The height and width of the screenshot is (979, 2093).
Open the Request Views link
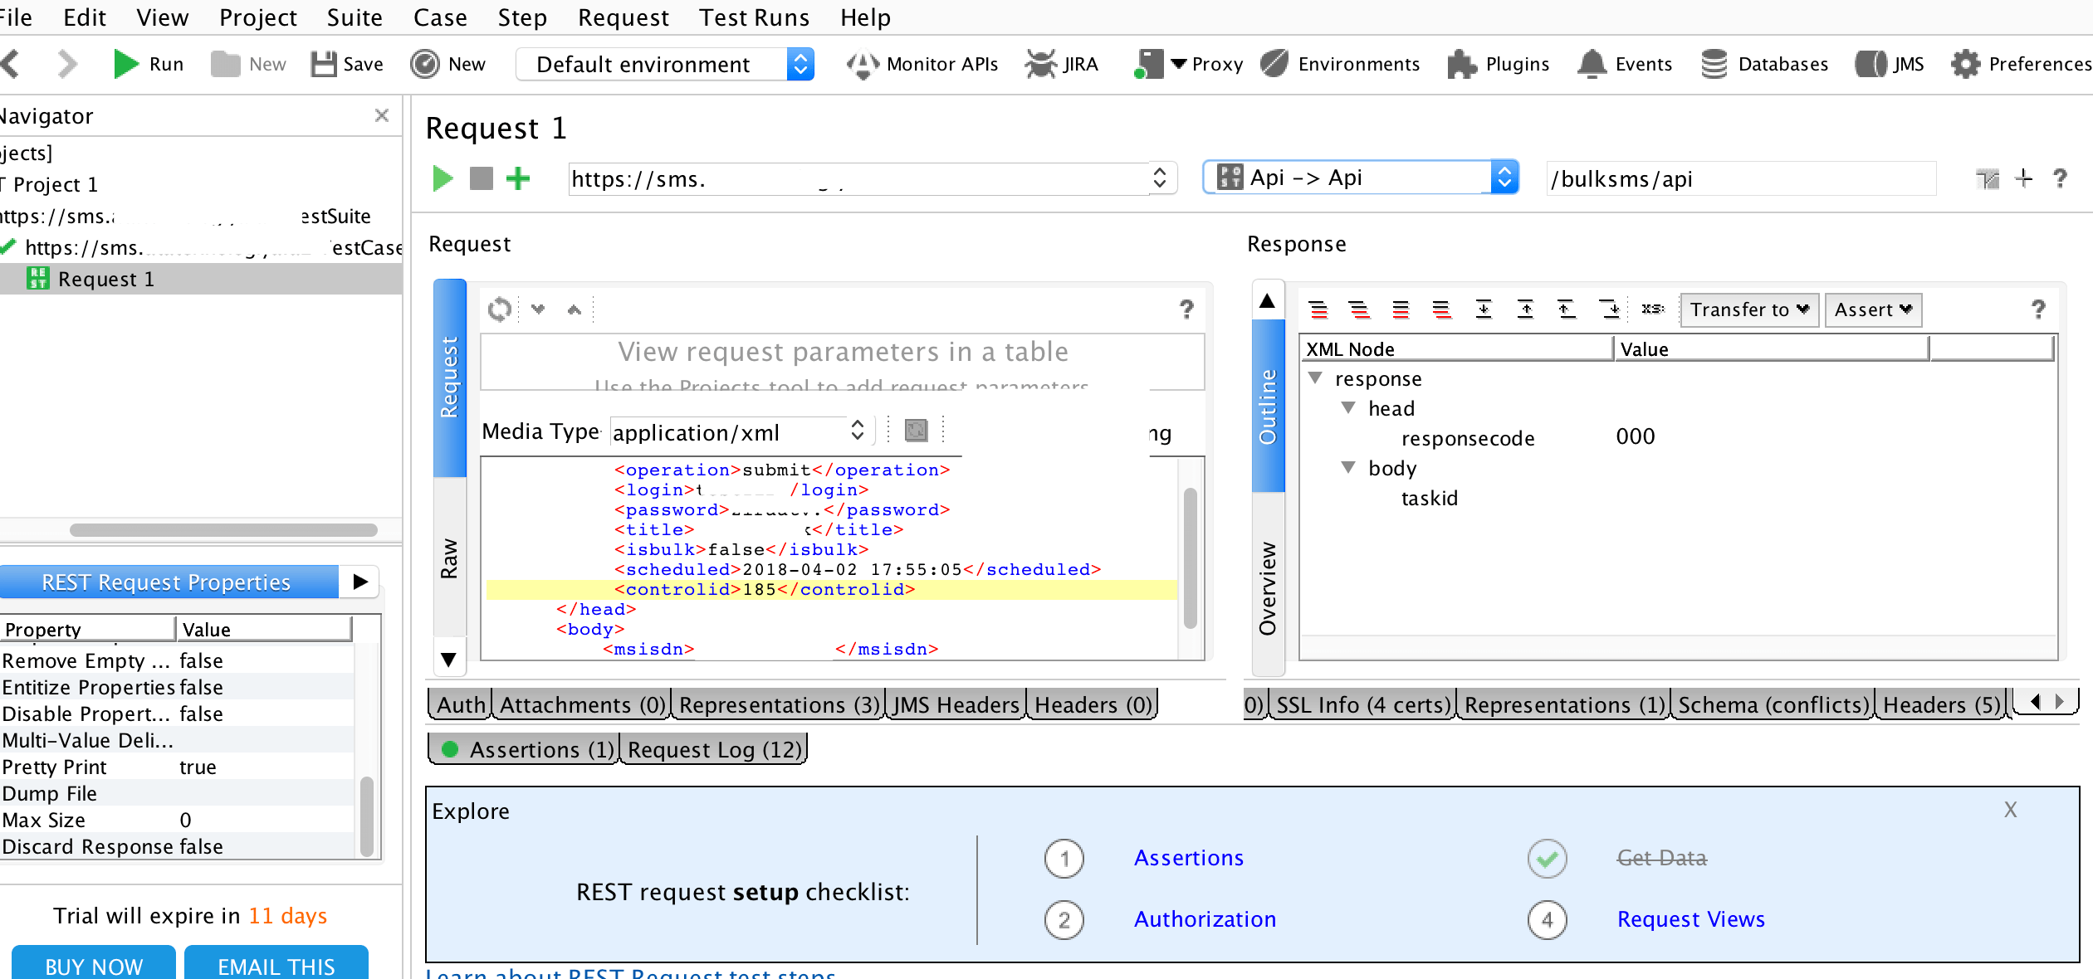1690,918
